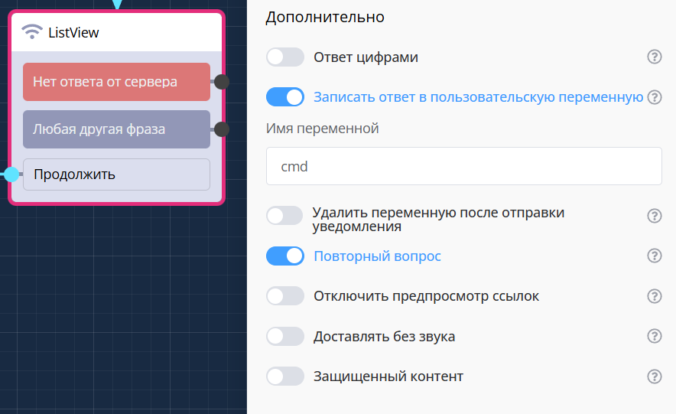Disable Записать ответ в пользовательскую переменную switch
This screenshot has height=414, width=676.
point(285,97)
